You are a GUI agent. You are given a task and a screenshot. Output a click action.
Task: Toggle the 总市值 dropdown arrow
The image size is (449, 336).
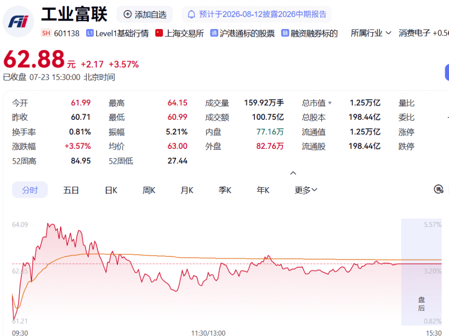(x=330, y=103)
